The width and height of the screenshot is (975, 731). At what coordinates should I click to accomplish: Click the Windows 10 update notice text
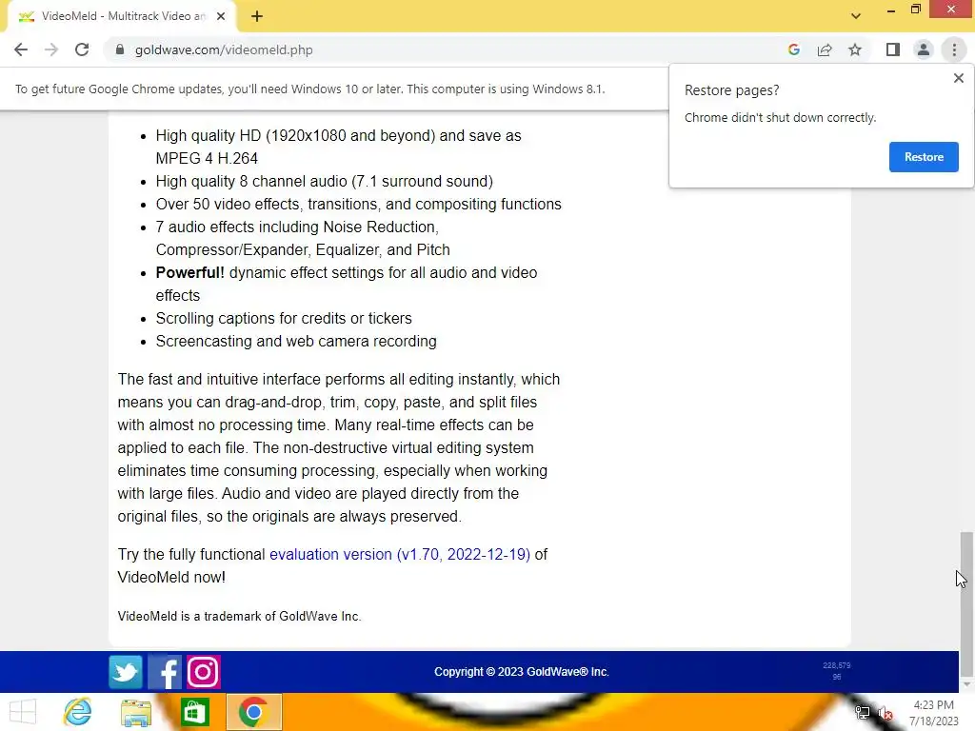(x=309, y=89)
